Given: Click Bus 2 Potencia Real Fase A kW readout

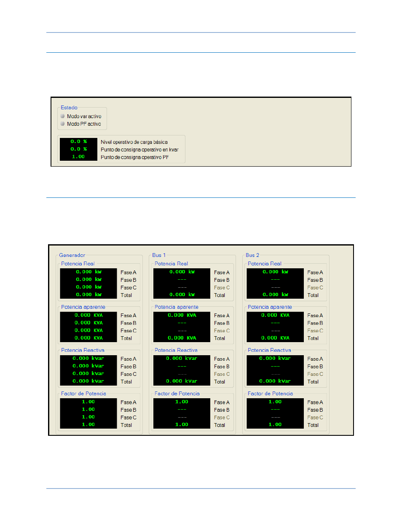Looking at the screenshot, I should [x=275, y=272].
